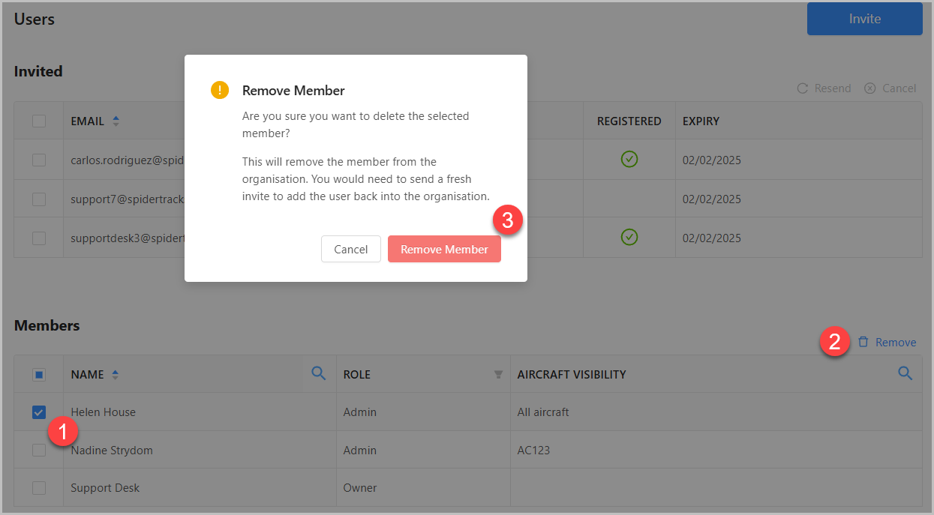This screenshot has height=515, width=934.
Task: Click the Invited section heading
Action: coord(38,71)
